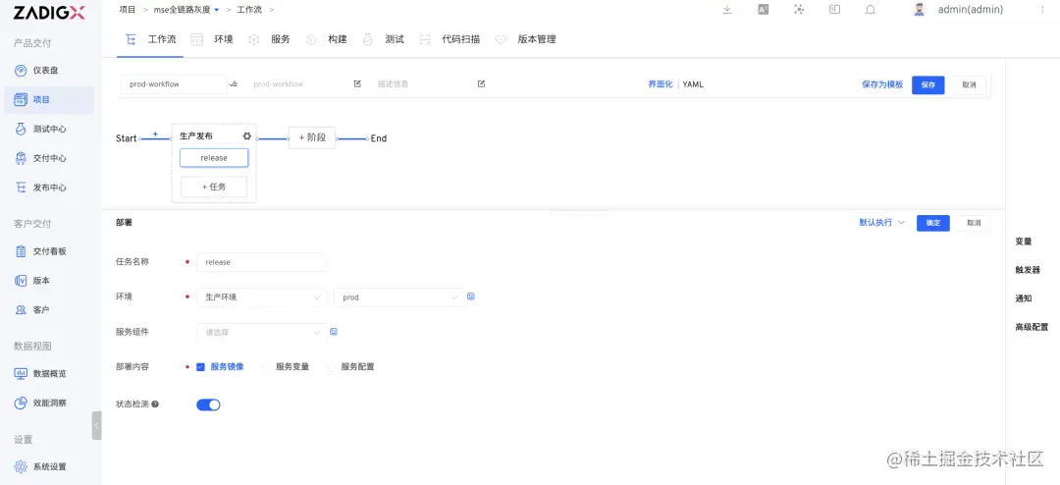Click 保存为模板 link
The width and height of the screenshot is (1060, 485).
pyautogui.click(x=882, y=84)
